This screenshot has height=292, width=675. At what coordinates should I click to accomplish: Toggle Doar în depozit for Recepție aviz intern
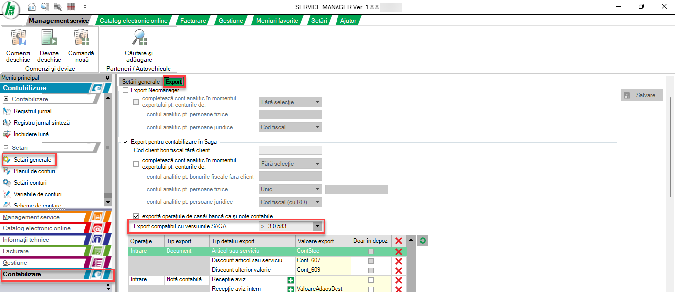371,289
